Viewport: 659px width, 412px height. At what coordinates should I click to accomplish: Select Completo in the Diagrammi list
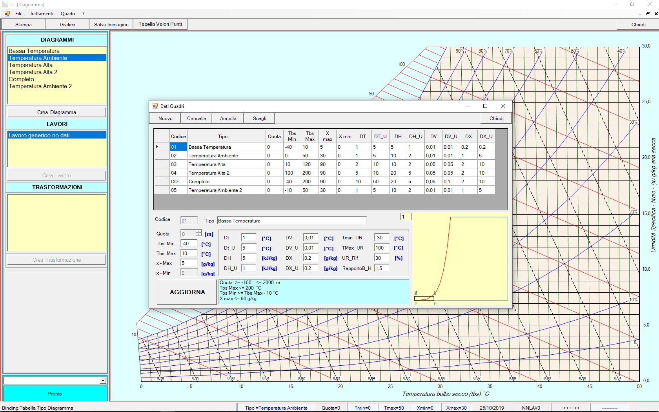[x=57, y=79]
